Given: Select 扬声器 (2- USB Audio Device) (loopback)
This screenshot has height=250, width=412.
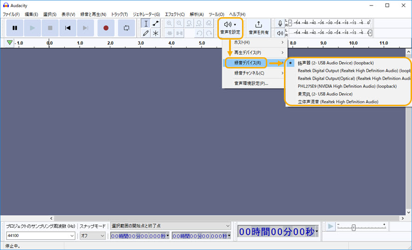Looking at the screenshot, I should coord(348,63).
